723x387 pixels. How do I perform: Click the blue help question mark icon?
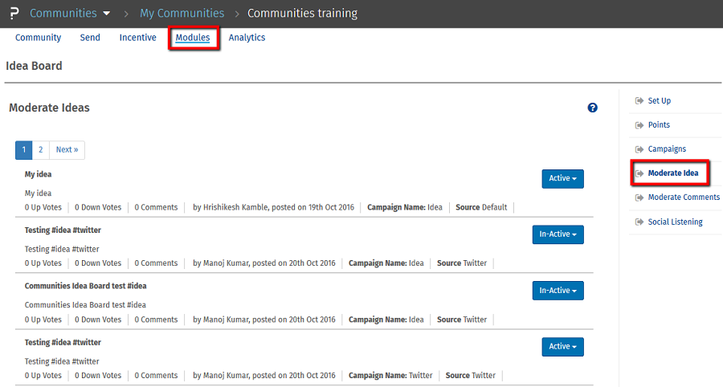pos(593,108)
